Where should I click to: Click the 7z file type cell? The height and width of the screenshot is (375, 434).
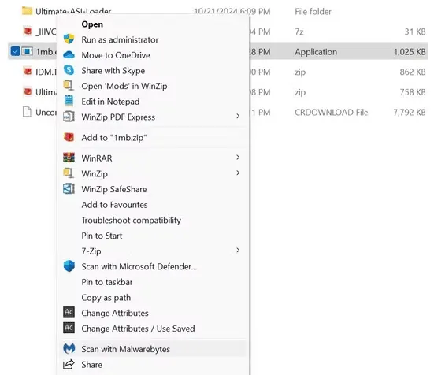(299, 32)
